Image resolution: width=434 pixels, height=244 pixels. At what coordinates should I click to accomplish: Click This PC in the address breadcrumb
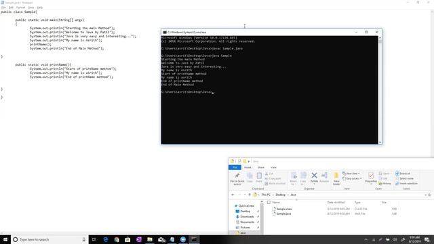click(x=266, y=195)
